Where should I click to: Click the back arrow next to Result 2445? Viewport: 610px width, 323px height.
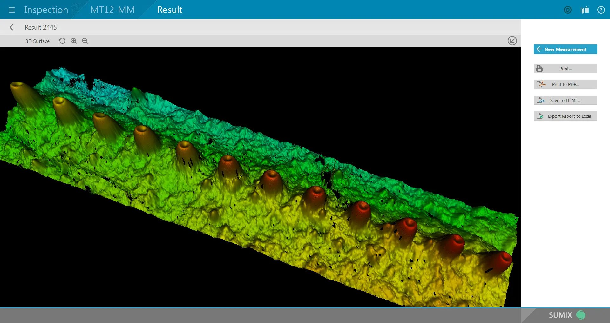pyautogui.click(x=12, y=27)
